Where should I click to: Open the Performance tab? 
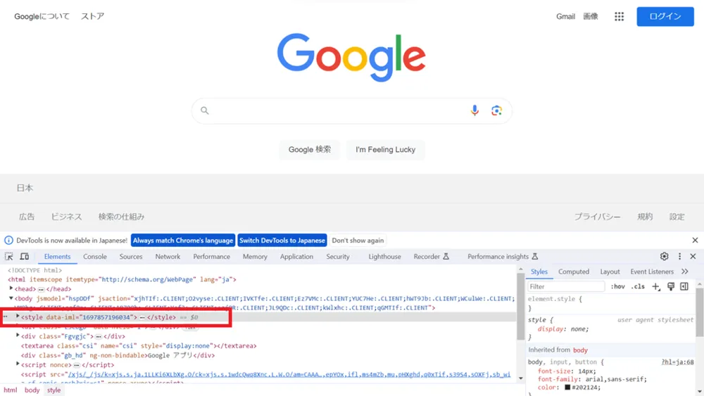[211, 257]
